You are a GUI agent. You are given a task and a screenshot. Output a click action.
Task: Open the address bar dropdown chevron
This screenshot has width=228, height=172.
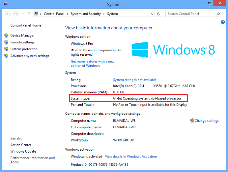[x=152, y=14]
